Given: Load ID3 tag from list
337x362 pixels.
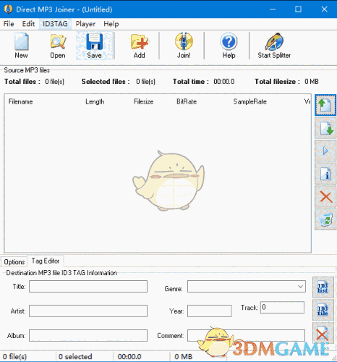Looking at the screenshot, I should tap(323, 287).
